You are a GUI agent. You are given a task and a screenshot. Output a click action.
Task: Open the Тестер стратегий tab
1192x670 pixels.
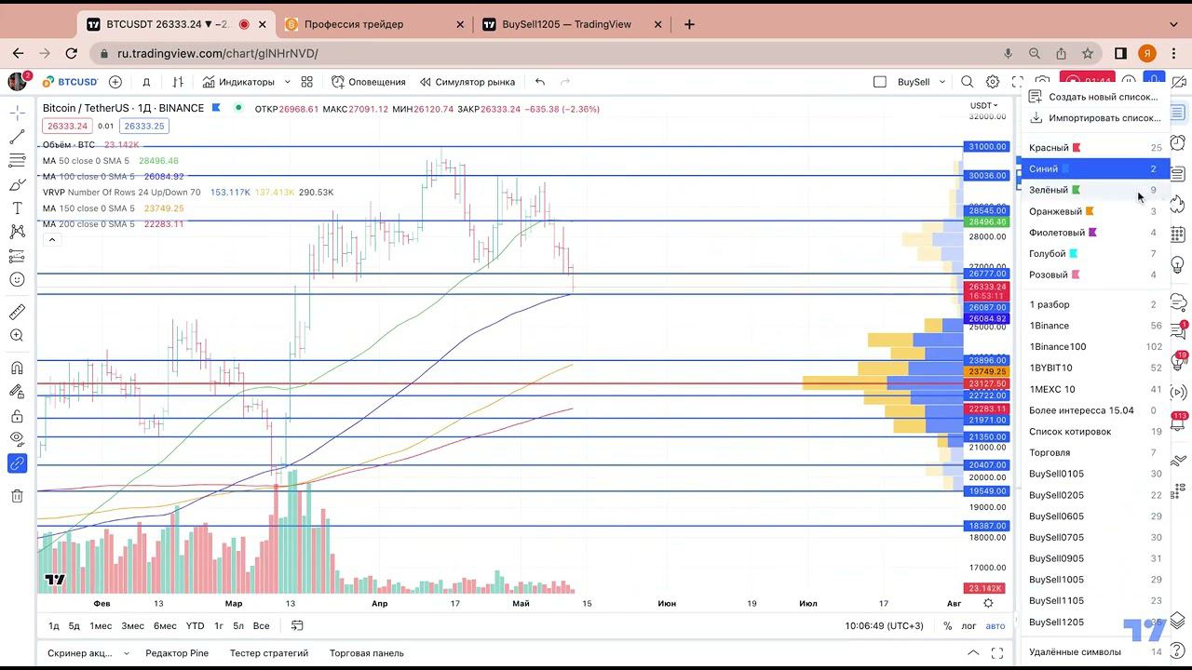pyautogui.click(x=270, y=653)
